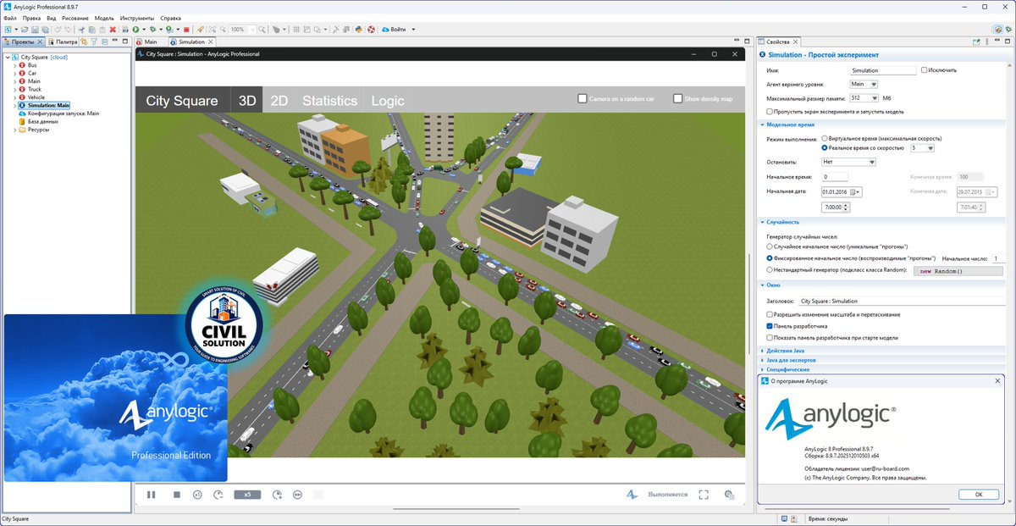Save the model using the toolbar save icon
This screenshot has height=526, width=1016.
point(36,28)
